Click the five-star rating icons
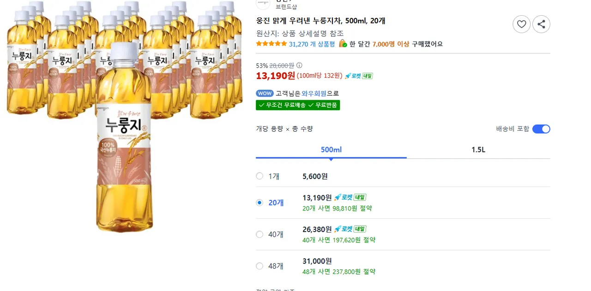591x291 pixels. [x=271, y=44]
